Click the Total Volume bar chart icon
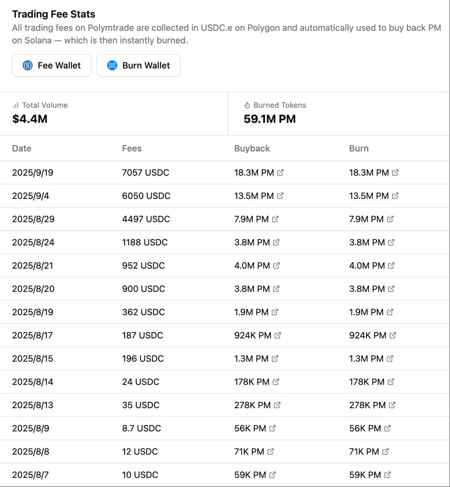This screenshot has width=450, height=487. [x=16, y=105]
